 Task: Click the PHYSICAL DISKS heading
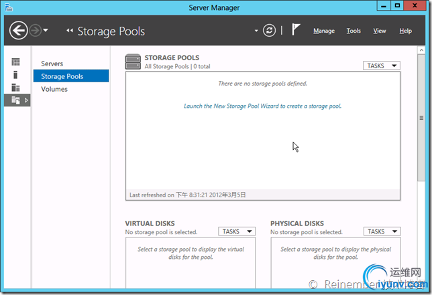point(297,223)
